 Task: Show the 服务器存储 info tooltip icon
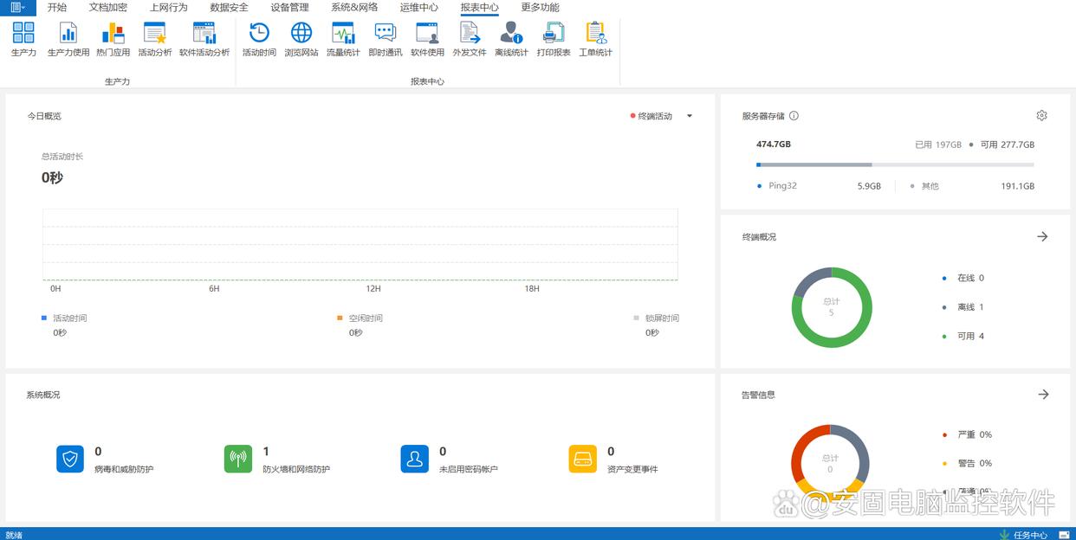tap(794, 116)
